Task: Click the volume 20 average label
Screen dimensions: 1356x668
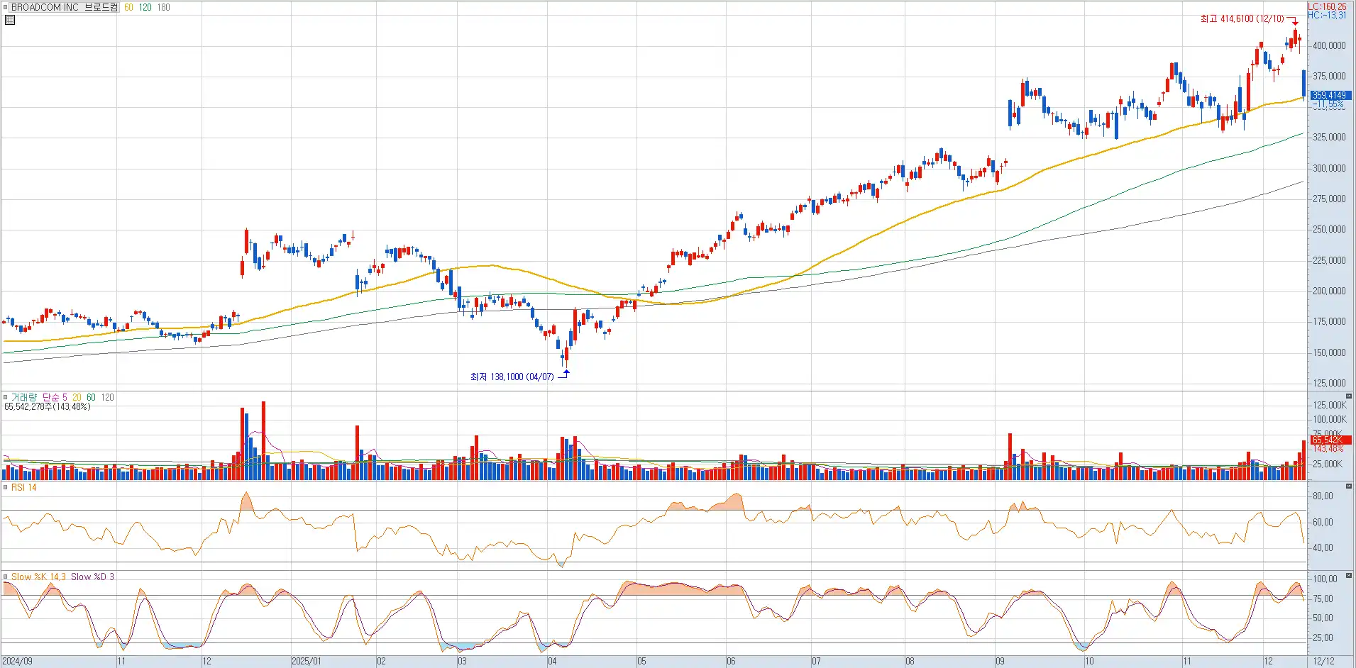Action: tap(77, 397)
